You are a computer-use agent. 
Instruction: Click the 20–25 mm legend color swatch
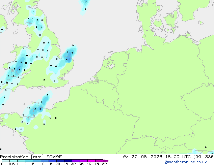[60, 161]
